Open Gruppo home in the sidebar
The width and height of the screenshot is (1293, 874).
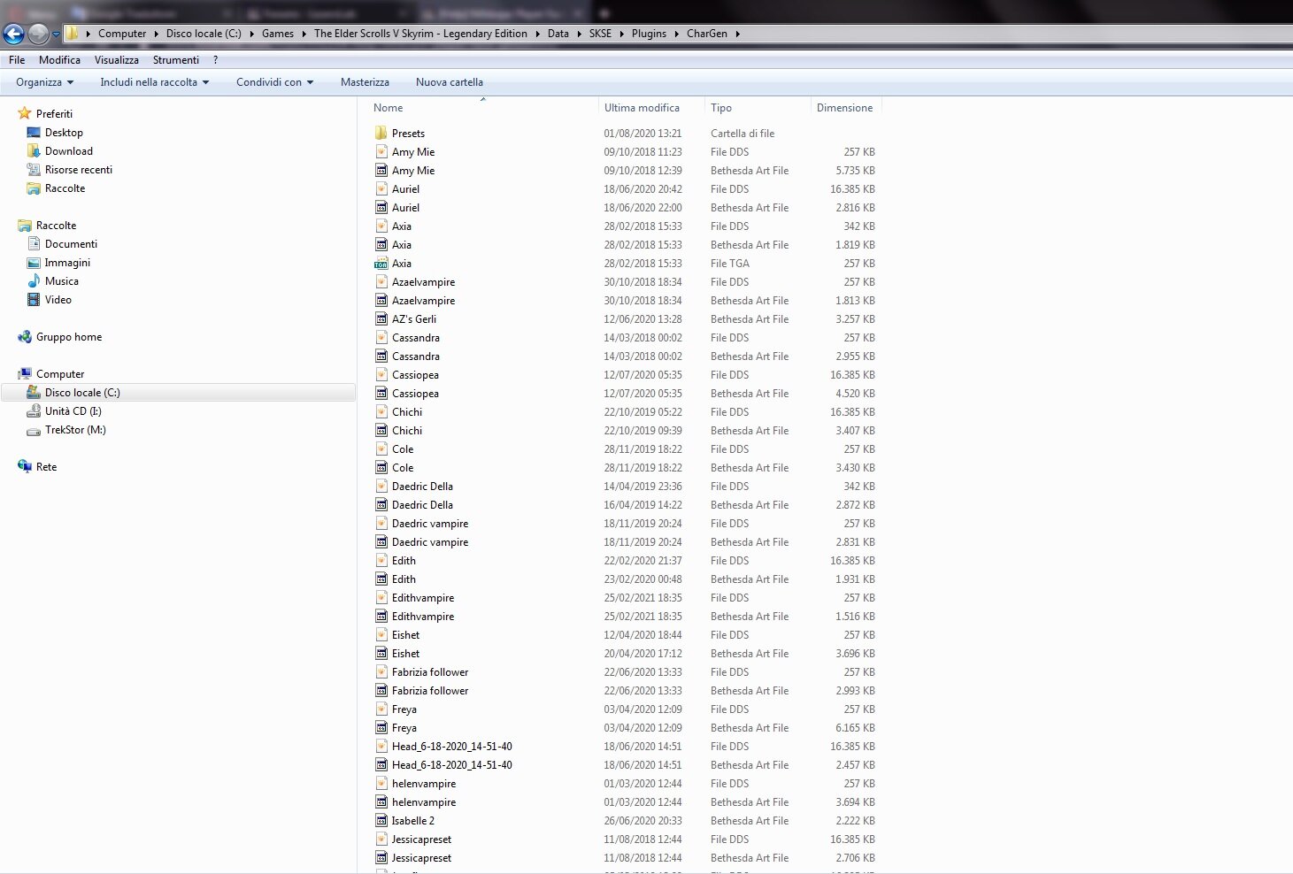68,337
